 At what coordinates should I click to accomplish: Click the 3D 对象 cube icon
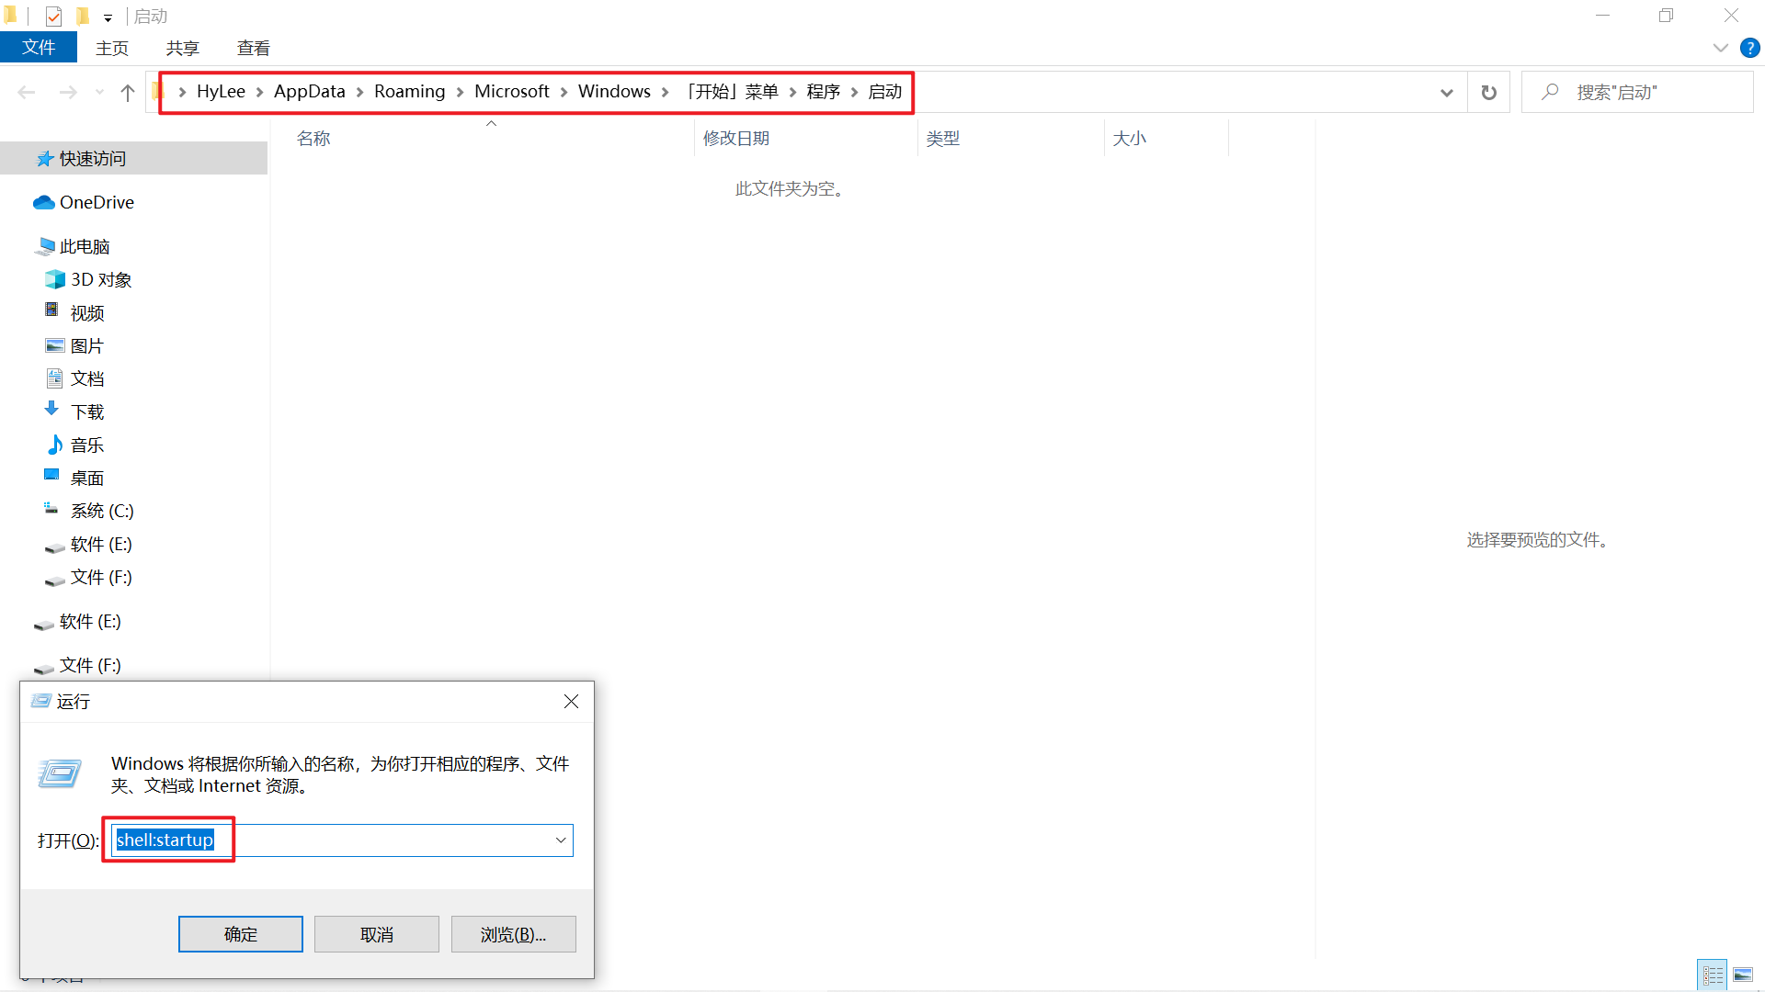coord(55,279)
